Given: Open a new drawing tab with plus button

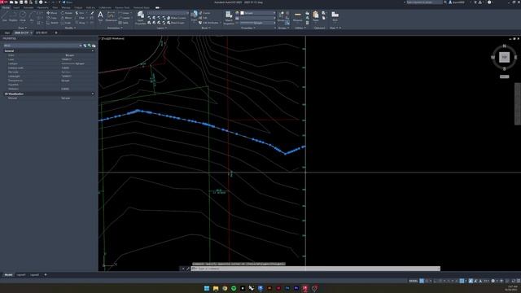Looking at the screenshot, I should click(56, 33).
